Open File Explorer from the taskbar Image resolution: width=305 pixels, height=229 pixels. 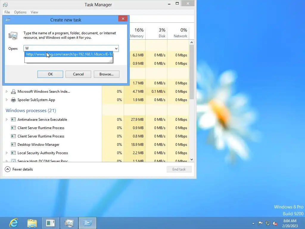point(32,223)
